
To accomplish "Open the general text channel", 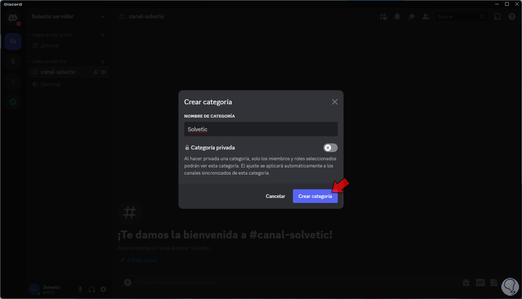I will pyautogui.click(x=68, y=46).
